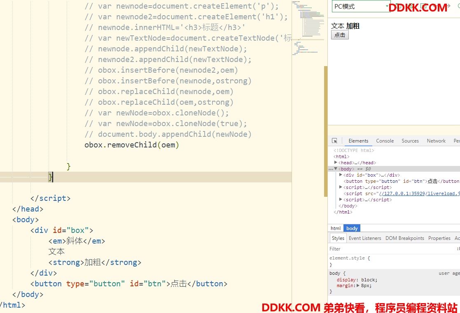Screen dimensions: 460x313
Task: Collapse the body node in the DOM tree
Action: [x=336, y=168]
